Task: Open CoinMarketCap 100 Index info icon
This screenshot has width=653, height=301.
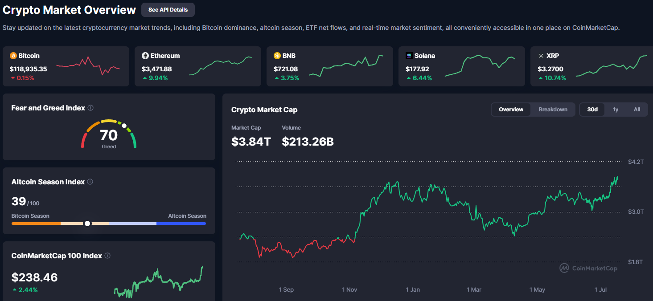Action: point(107,256)
